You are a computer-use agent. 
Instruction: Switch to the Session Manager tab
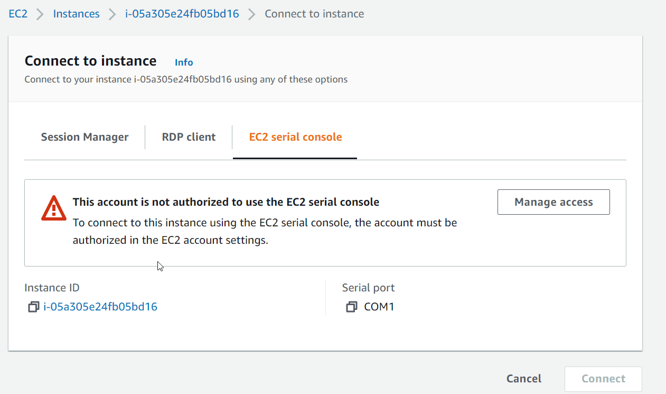(x=85, y=137)
